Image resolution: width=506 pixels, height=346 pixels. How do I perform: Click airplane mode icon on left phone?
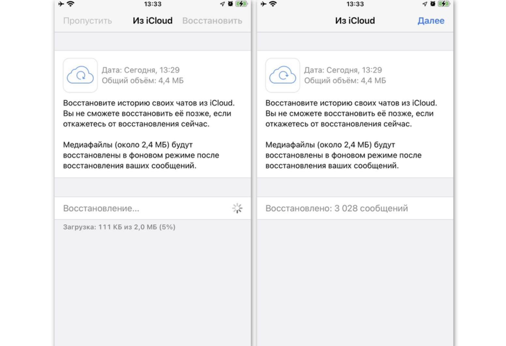pos(61,4)
